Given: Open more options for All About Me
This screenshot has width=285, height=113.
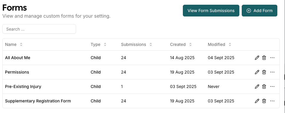Looking at the screenshot, I should pos(272,58).
